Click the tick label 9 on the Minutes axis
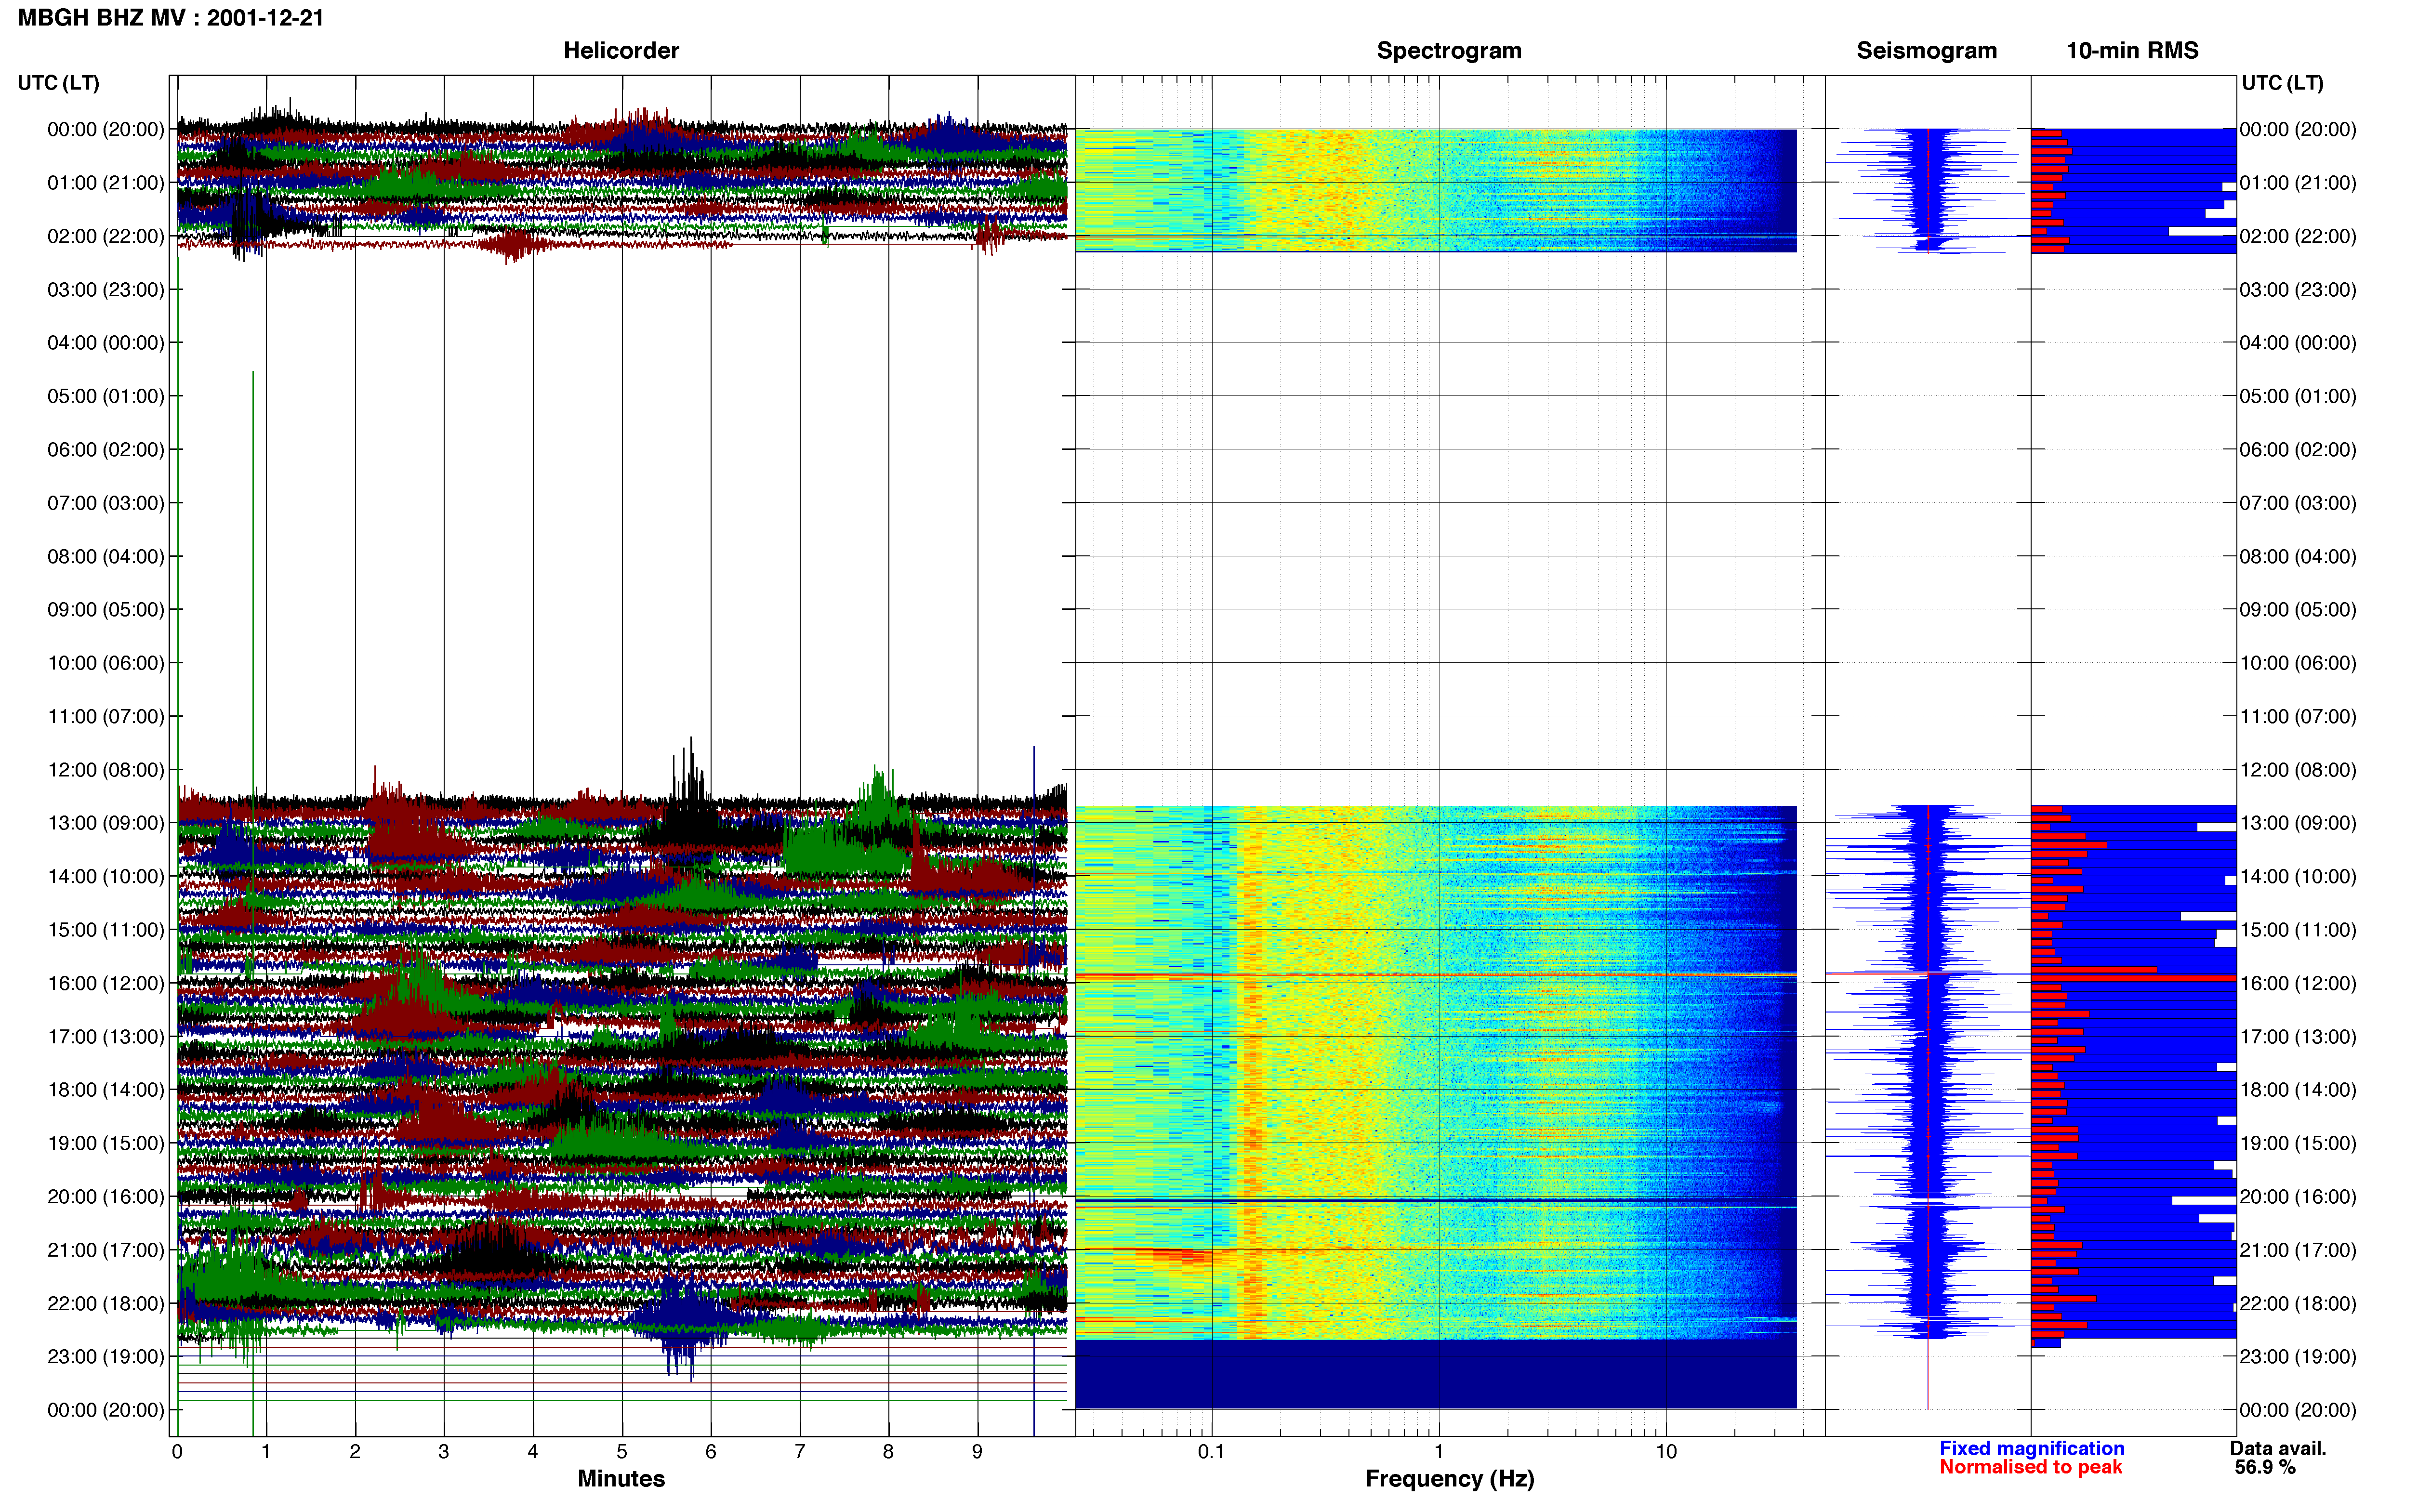Viewport: 2418px width, 1512px height. pos(978,1452)
